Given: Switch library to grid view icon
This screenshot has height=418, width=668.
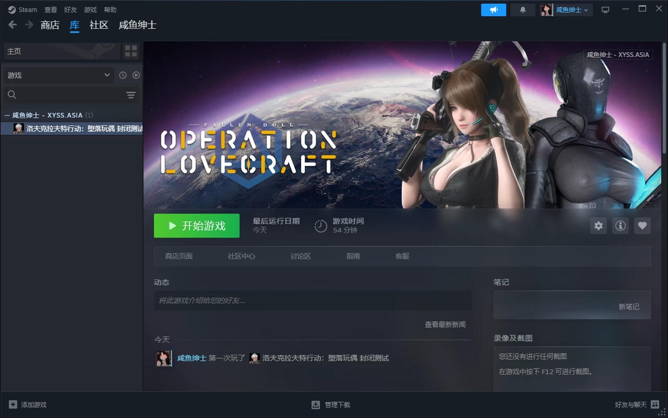Looking at the screenshot, I should pyautogui.click(x=131, y=51).
